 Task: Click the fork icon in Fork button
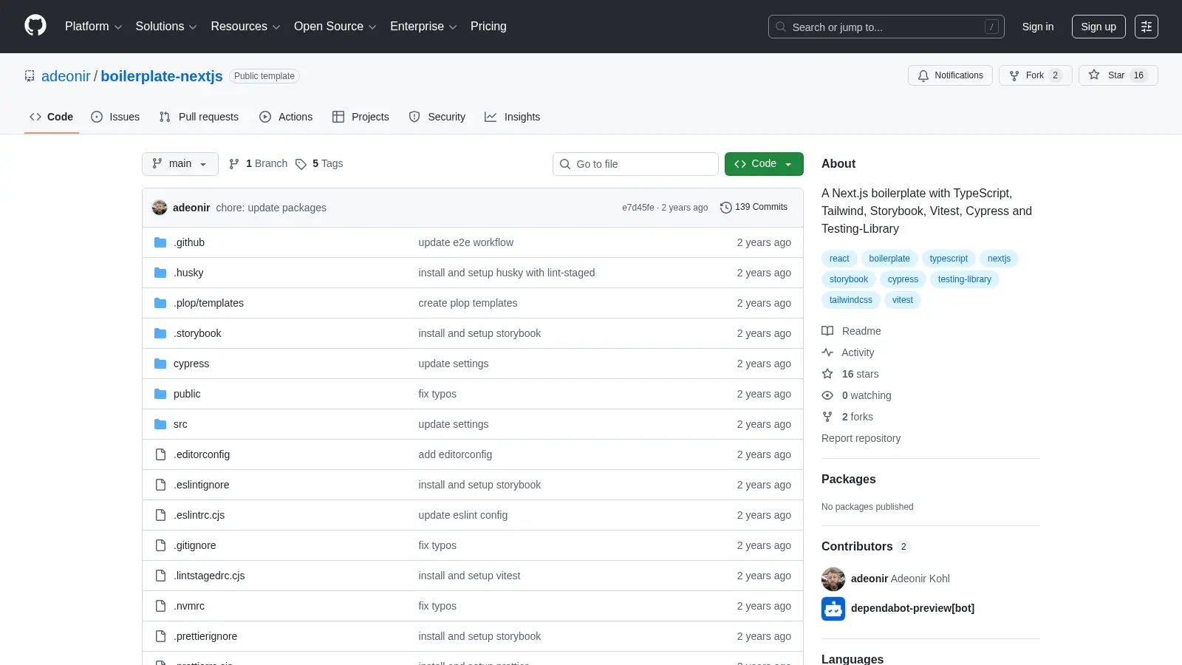1014,75
